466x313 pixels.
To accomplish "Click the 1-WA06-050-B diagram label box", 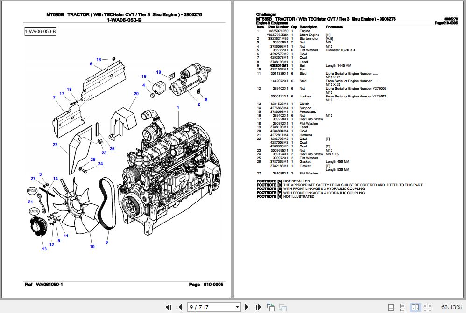I will [x=40, y=31].
